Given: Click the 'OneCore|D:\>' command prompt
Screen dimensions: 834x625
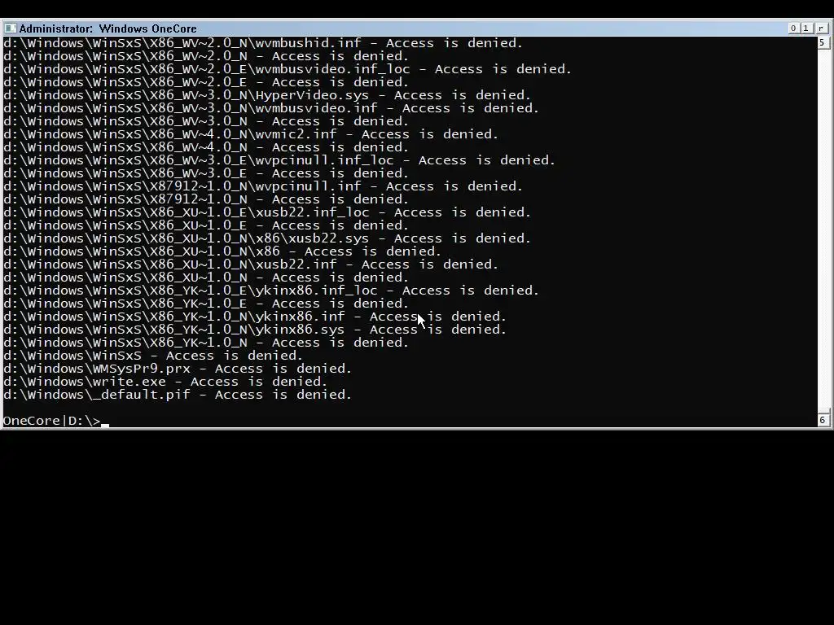Looking at the screenshot, I should (51, 421).
